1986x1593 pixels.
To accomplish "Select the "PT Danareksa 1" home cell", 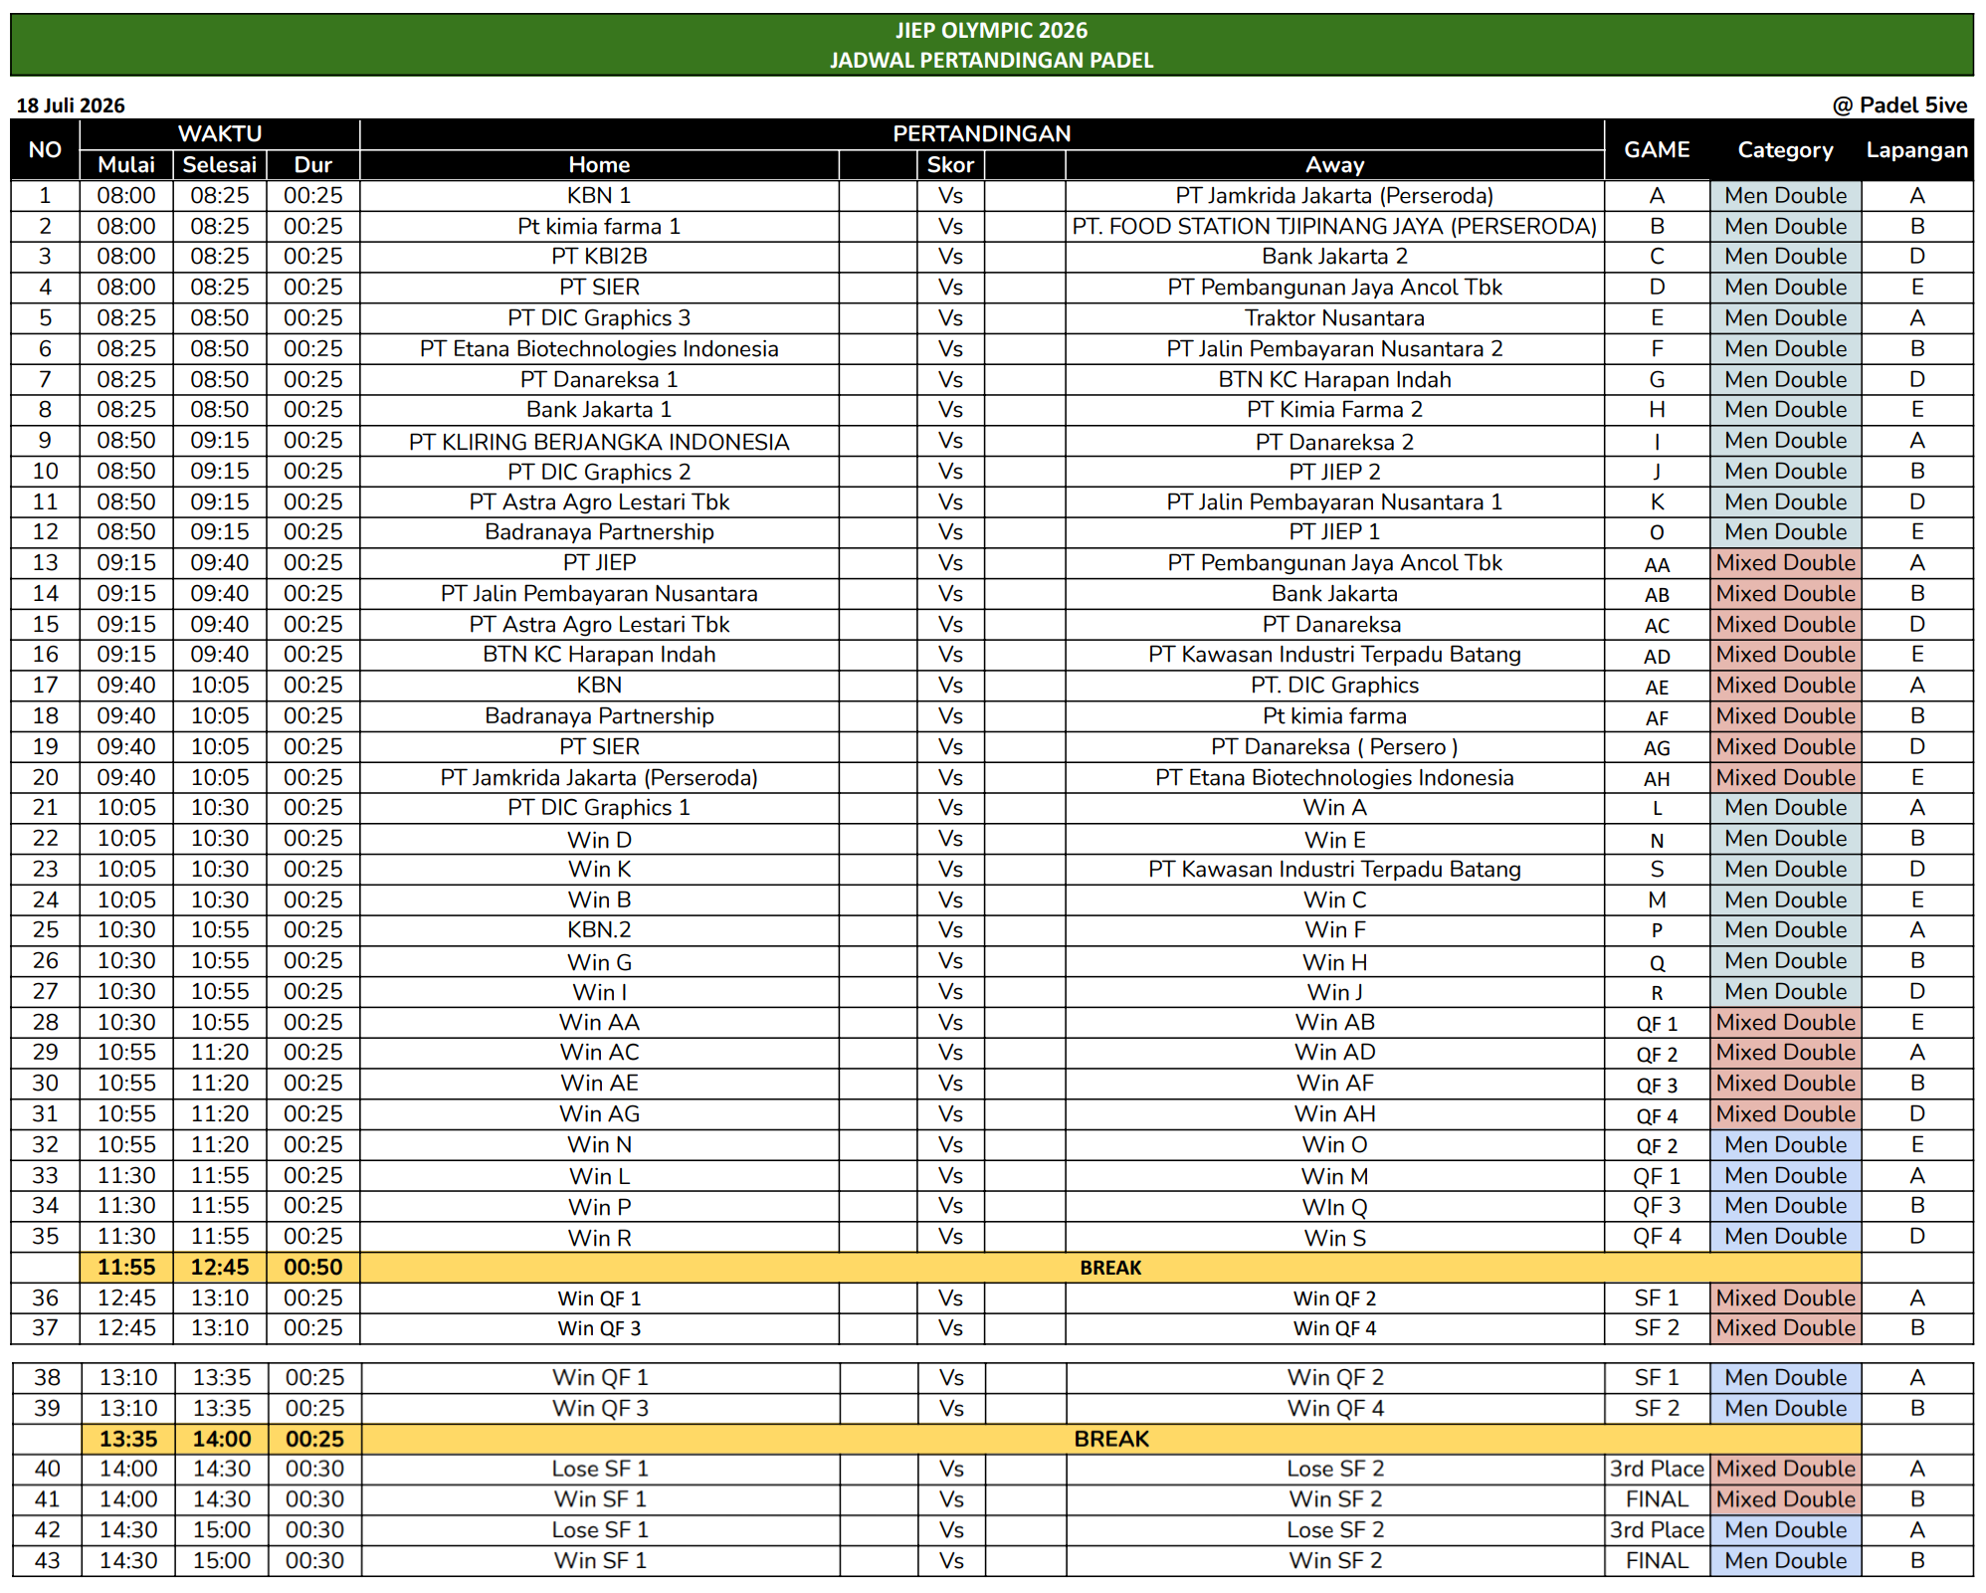I will coord(599,380).
